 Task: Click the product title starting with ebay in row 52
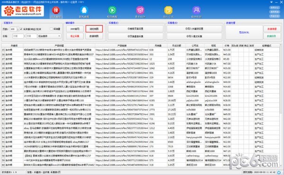coord(58,128)
